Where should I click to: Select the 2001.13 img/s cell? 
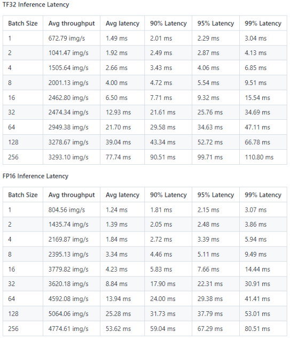72,82
